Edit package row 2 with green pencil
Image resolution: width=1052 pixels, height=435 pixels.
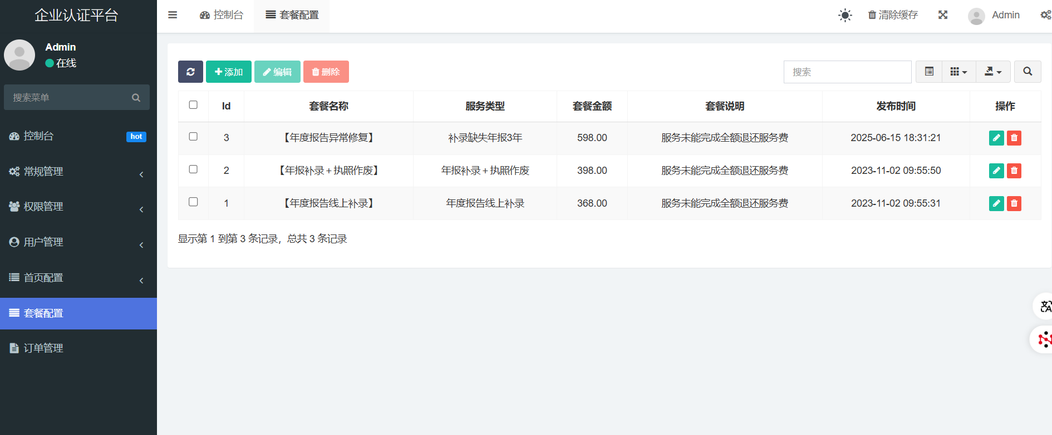pos(996,171)
